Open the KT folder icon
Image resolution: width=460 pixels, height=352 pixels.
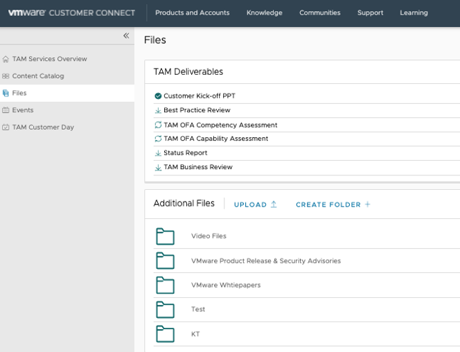pyautogui.click(x=165, y=334)
